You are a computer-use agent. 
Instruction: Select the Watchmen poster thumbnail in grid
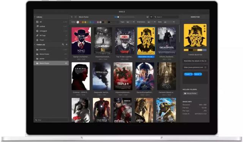(146, 41)
